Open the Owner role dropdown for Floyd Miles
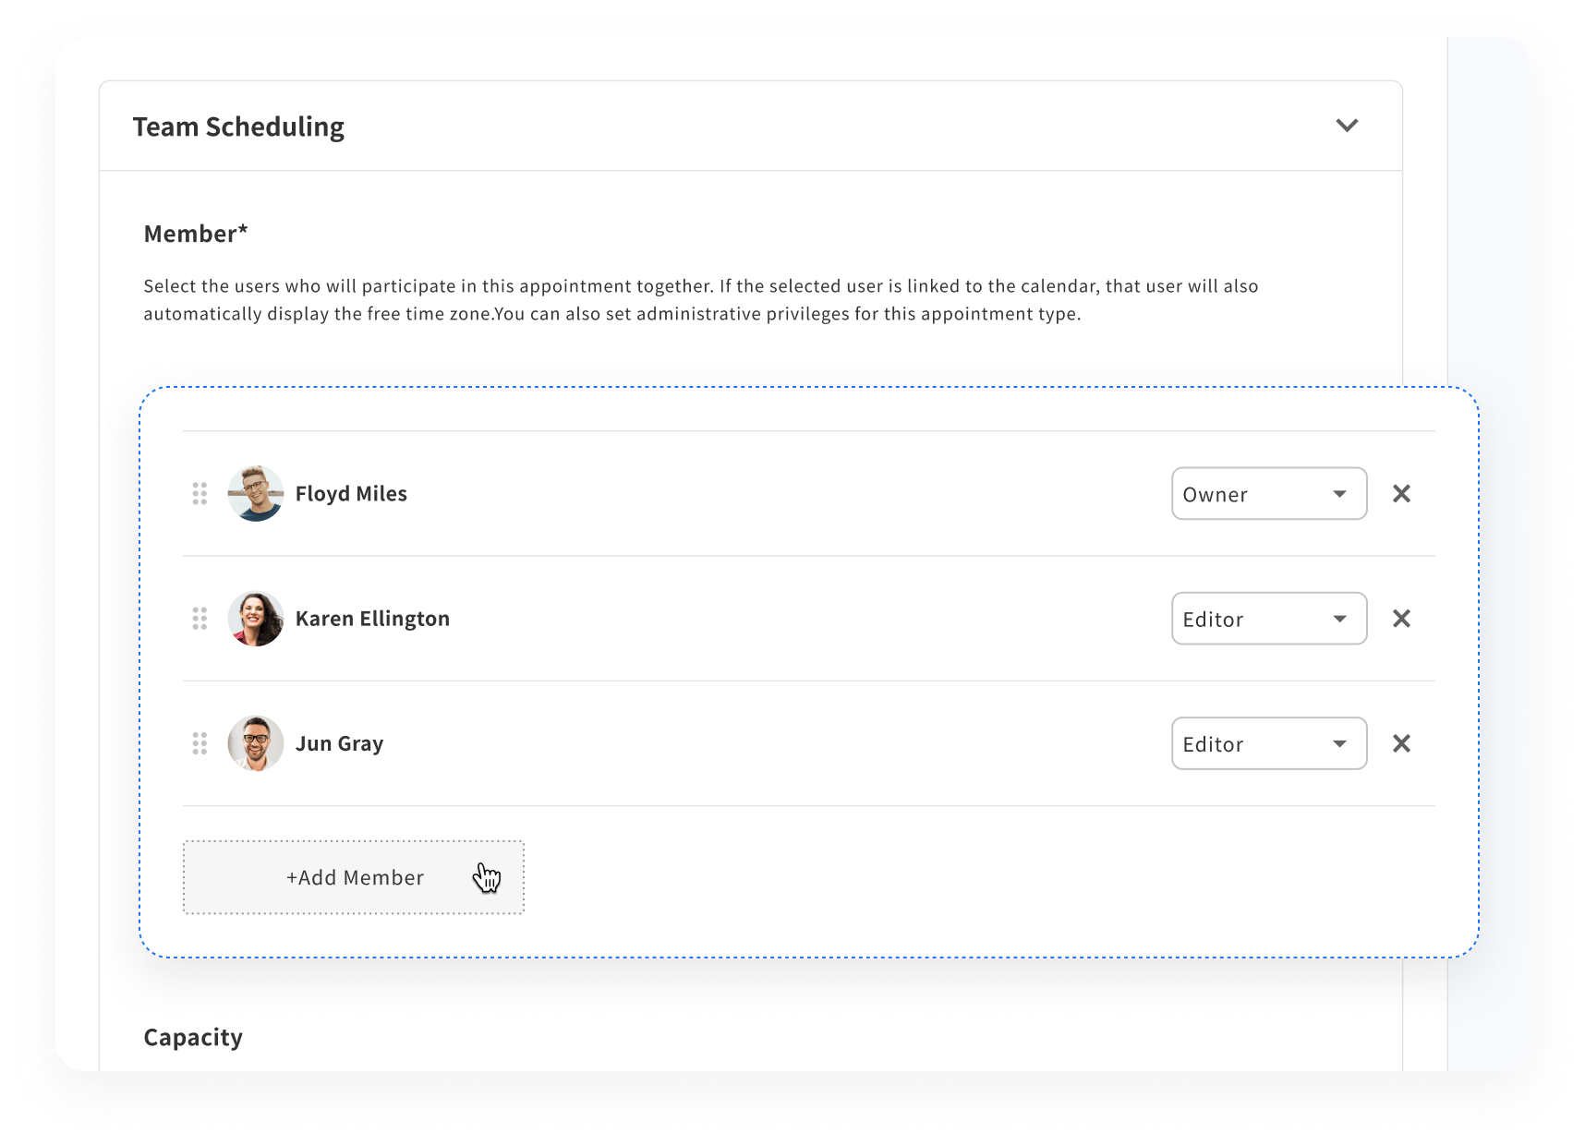The width and height of the screenshot is (1585, 1145). [x=1268, y=494]
